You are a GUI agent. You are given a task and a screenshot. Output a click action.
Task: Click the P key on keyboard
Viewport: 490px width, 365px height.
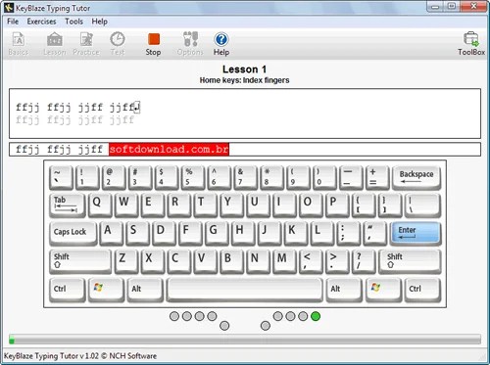pyautogui.click(x=337, y=205)
